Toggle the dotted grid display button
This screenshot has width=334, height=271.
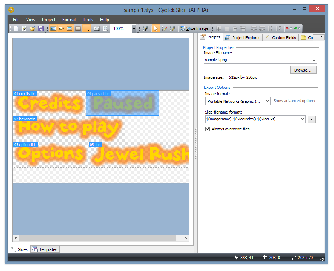click(x=86, y=28)
